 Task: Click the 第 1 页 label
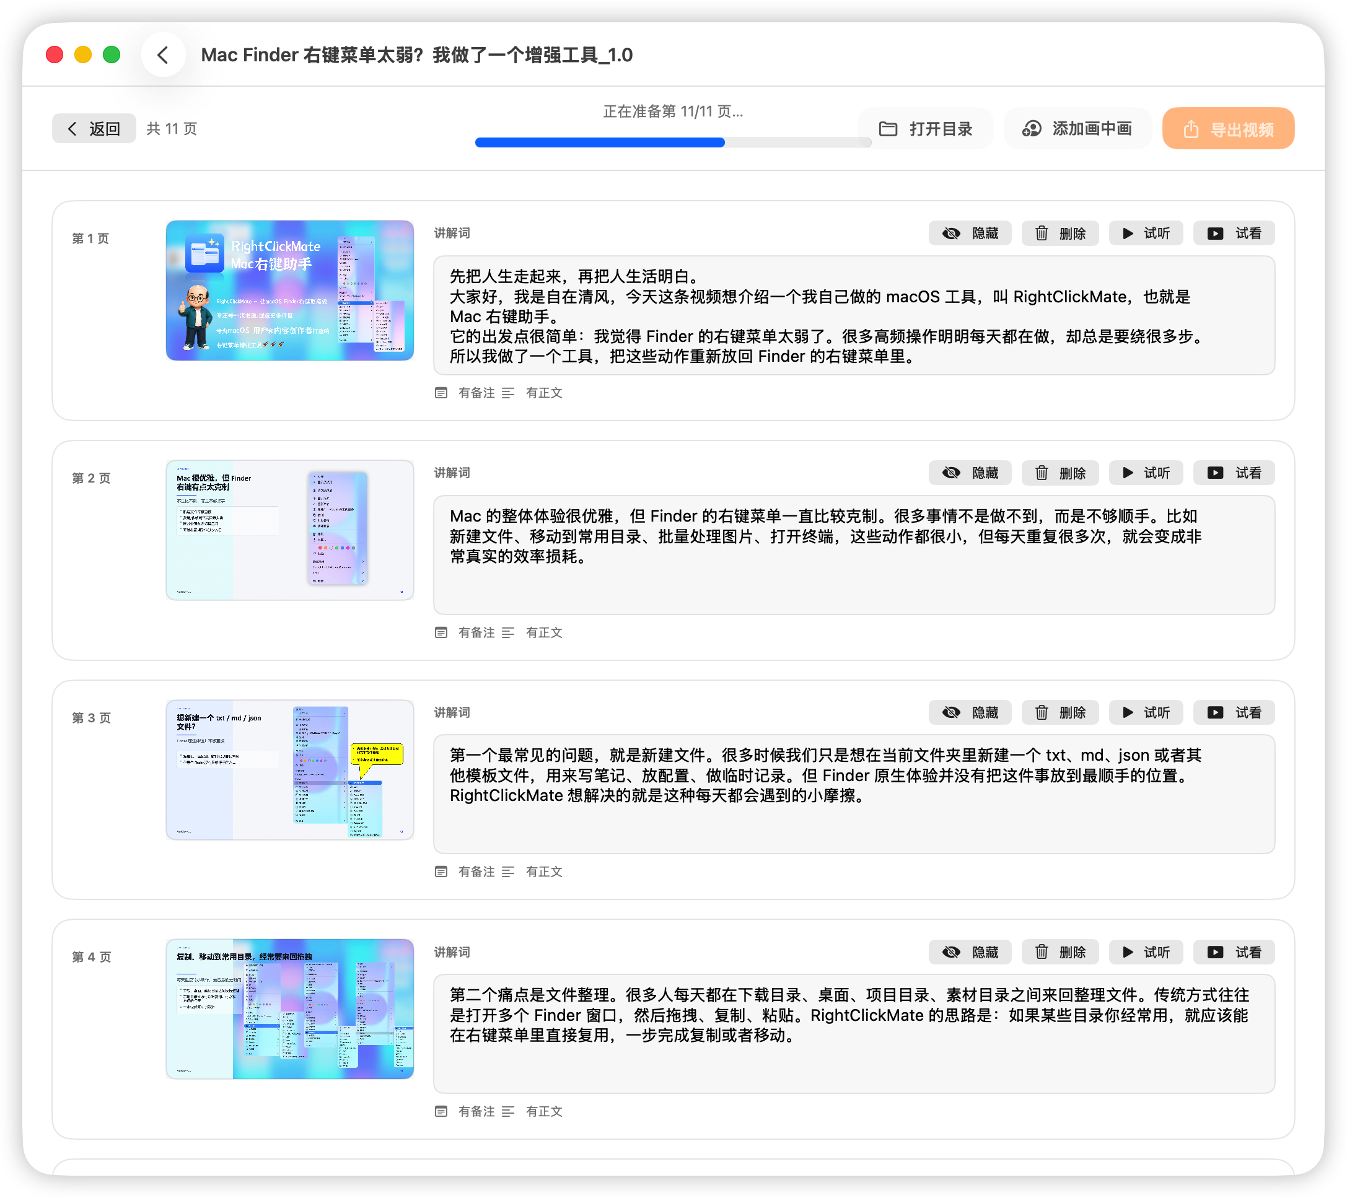[91, 238]
